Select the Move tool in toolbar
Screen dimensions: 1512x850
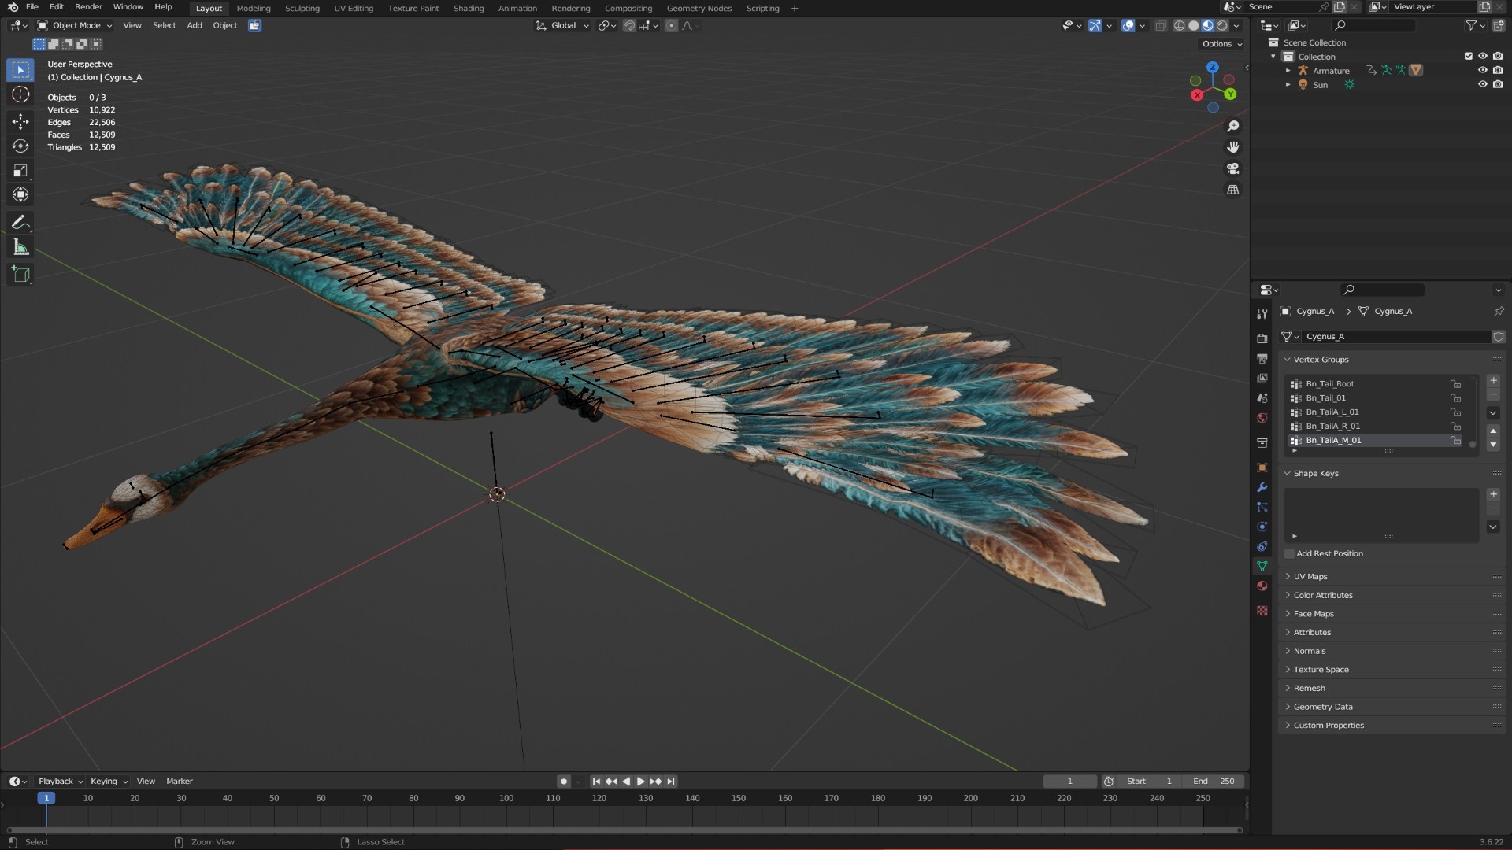click(x=21, y=121)
